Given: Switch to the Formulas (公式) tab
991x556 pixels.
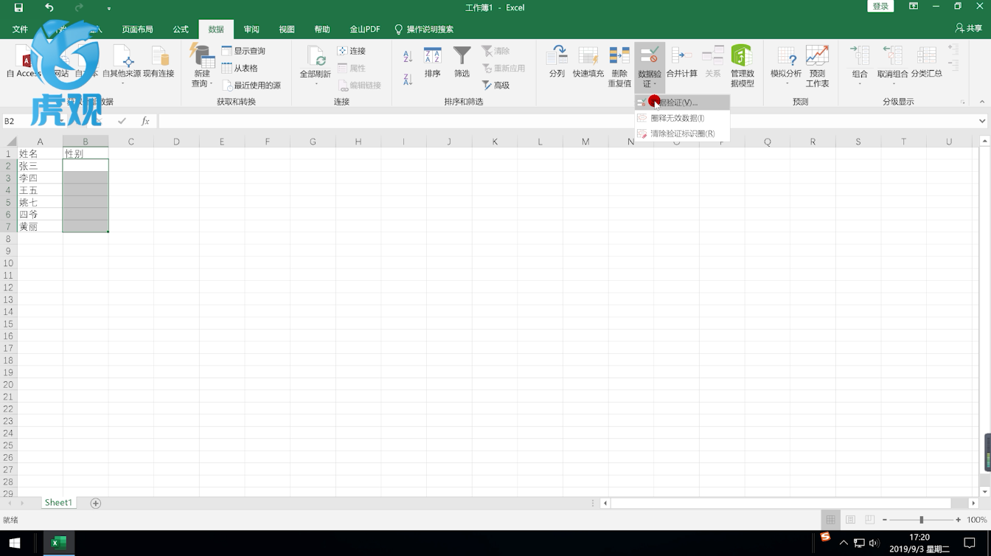Looking at the screenshot, I should pyautogui.click(x=181, y=29).
